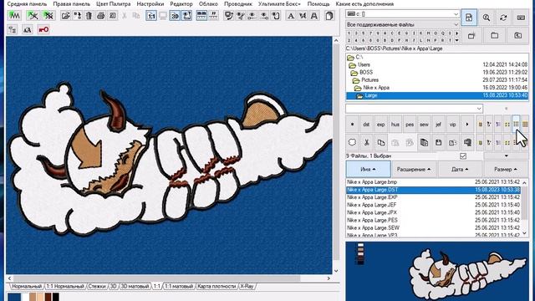This screenshot has height=301, width=535.
Task: Click the folder up level icon
Action: coord(517,35)
